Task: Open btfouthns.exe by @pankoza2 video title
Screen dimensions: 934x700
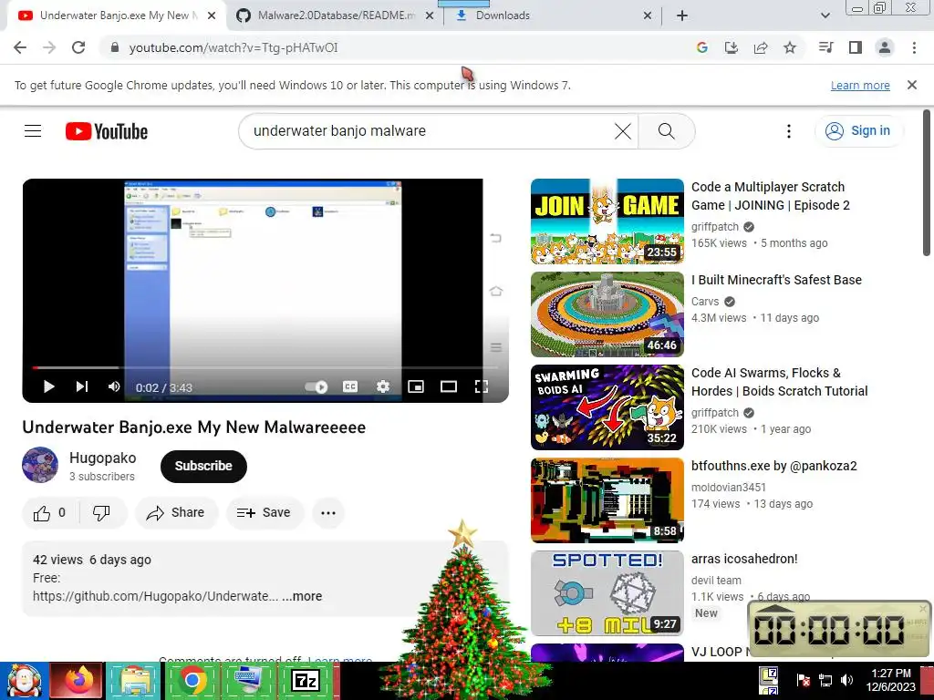Action: tap(773, 466)
